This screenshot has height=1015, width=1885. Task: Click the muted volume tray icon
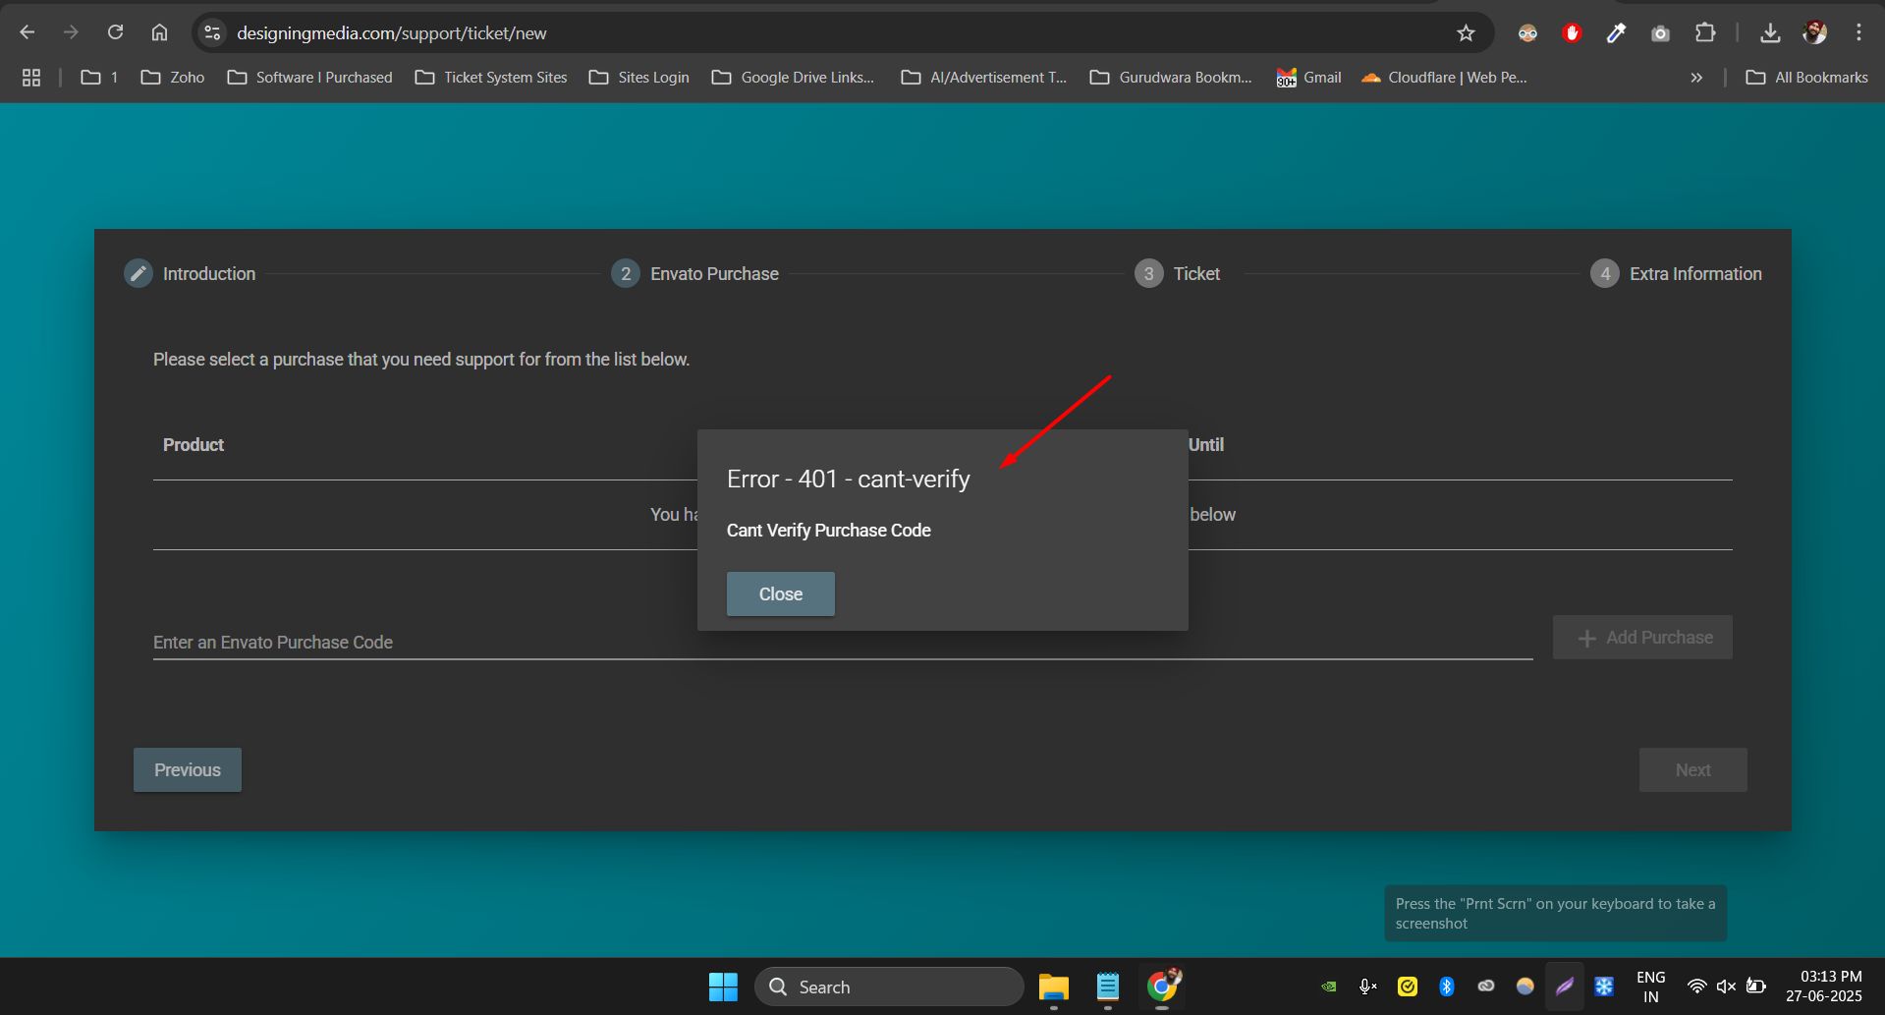click(x=1726, y=987)
